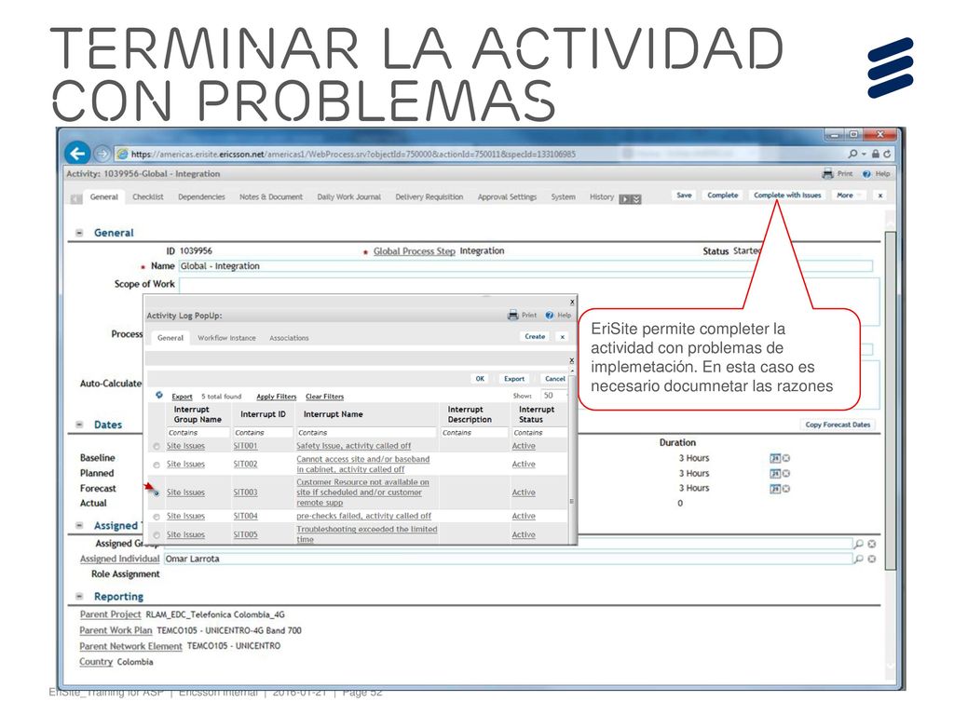
Task: Open the Notes & Document tab
Action: tap(271, 197)
